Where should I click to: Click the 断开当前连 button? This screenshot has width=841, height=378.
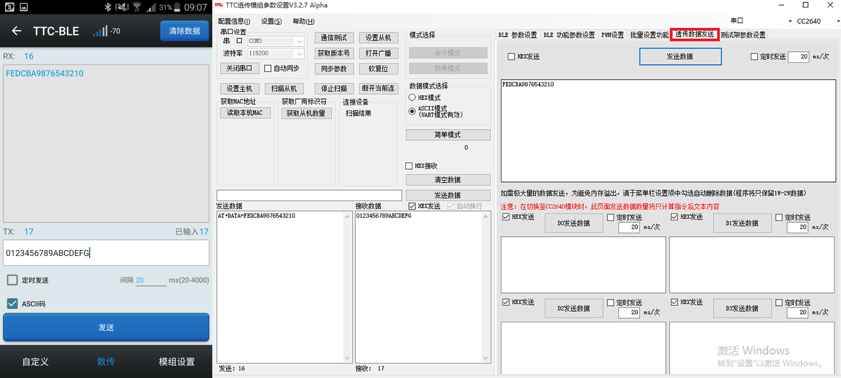point(378,88)
